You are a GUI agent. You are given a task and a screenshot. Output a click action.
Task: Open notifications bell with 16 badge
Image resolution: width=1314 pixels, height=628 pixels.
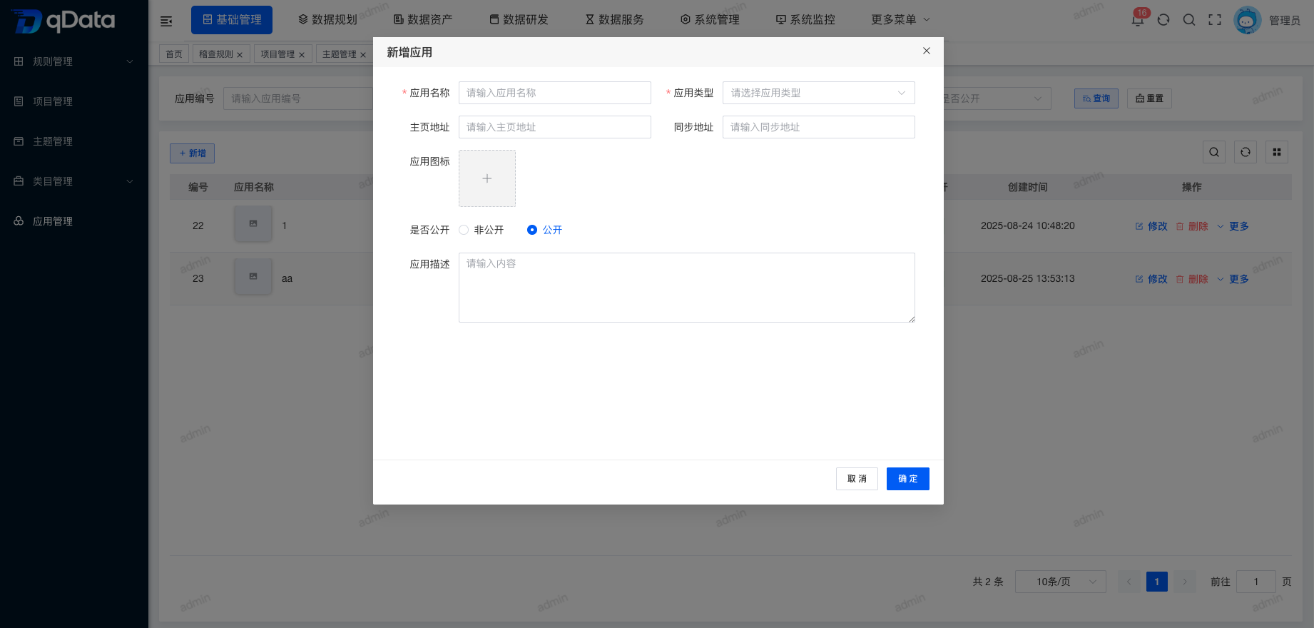(1139, 19)
